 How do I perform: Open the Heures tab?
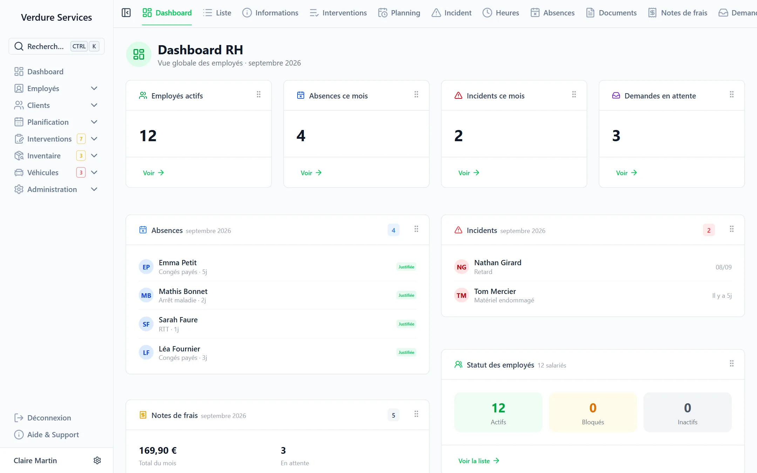tap(501, 13)
